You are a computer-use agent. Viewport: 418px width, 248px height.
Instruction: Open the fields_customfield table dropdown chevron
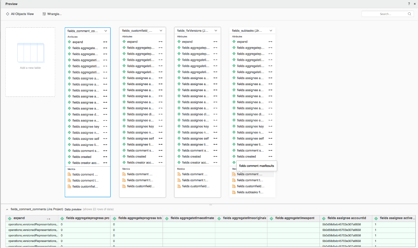tap(161, 31)
